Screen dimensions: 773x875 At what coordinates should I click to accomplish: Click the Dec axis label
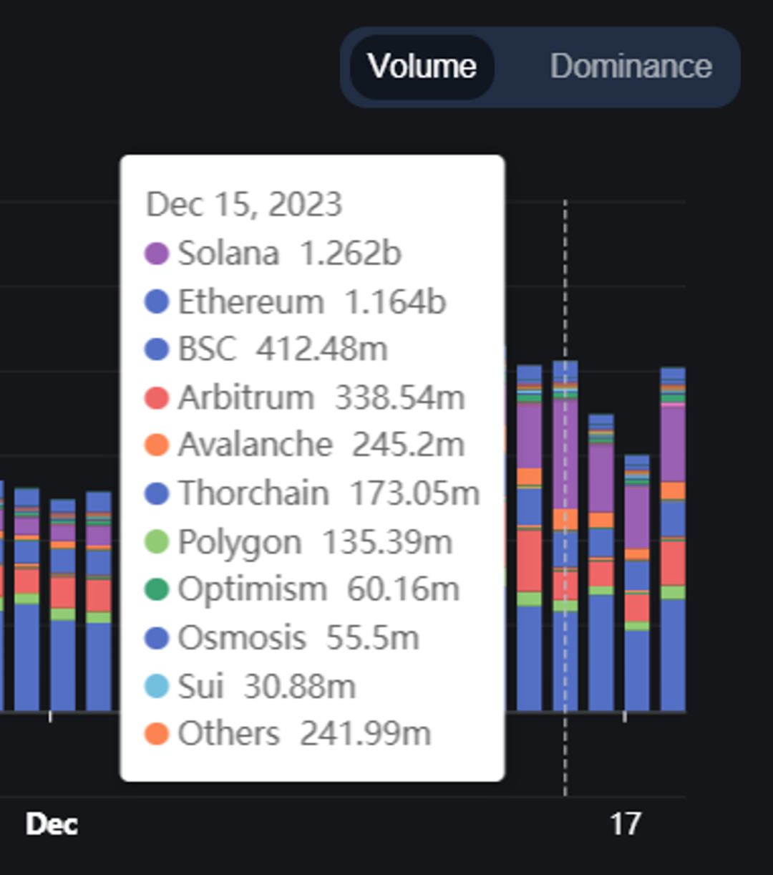point(52,823)
